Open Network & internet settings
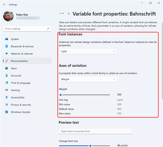Image resolution: width=163 pixels, height=147 pixels. point(27,54)
